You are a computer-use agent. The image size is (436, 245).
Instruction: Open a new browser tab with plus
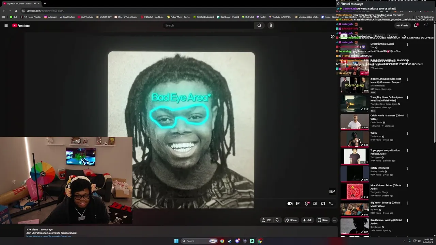coord(45,3)
